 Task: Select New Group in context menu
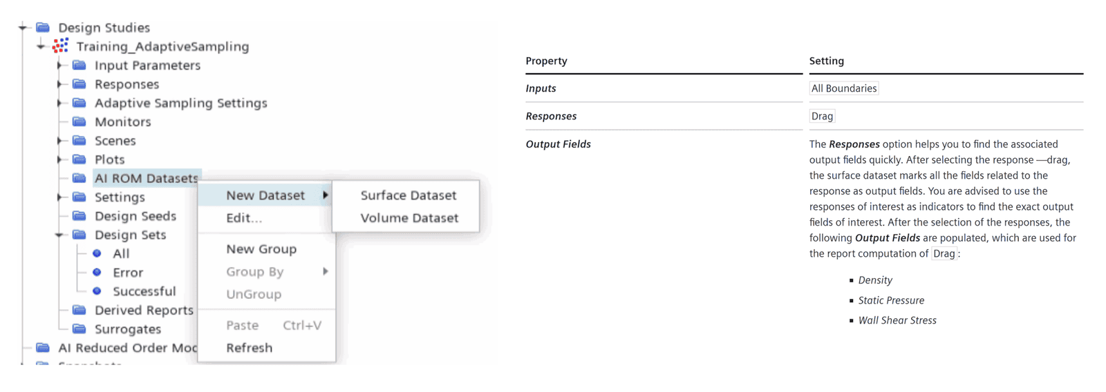261,249
